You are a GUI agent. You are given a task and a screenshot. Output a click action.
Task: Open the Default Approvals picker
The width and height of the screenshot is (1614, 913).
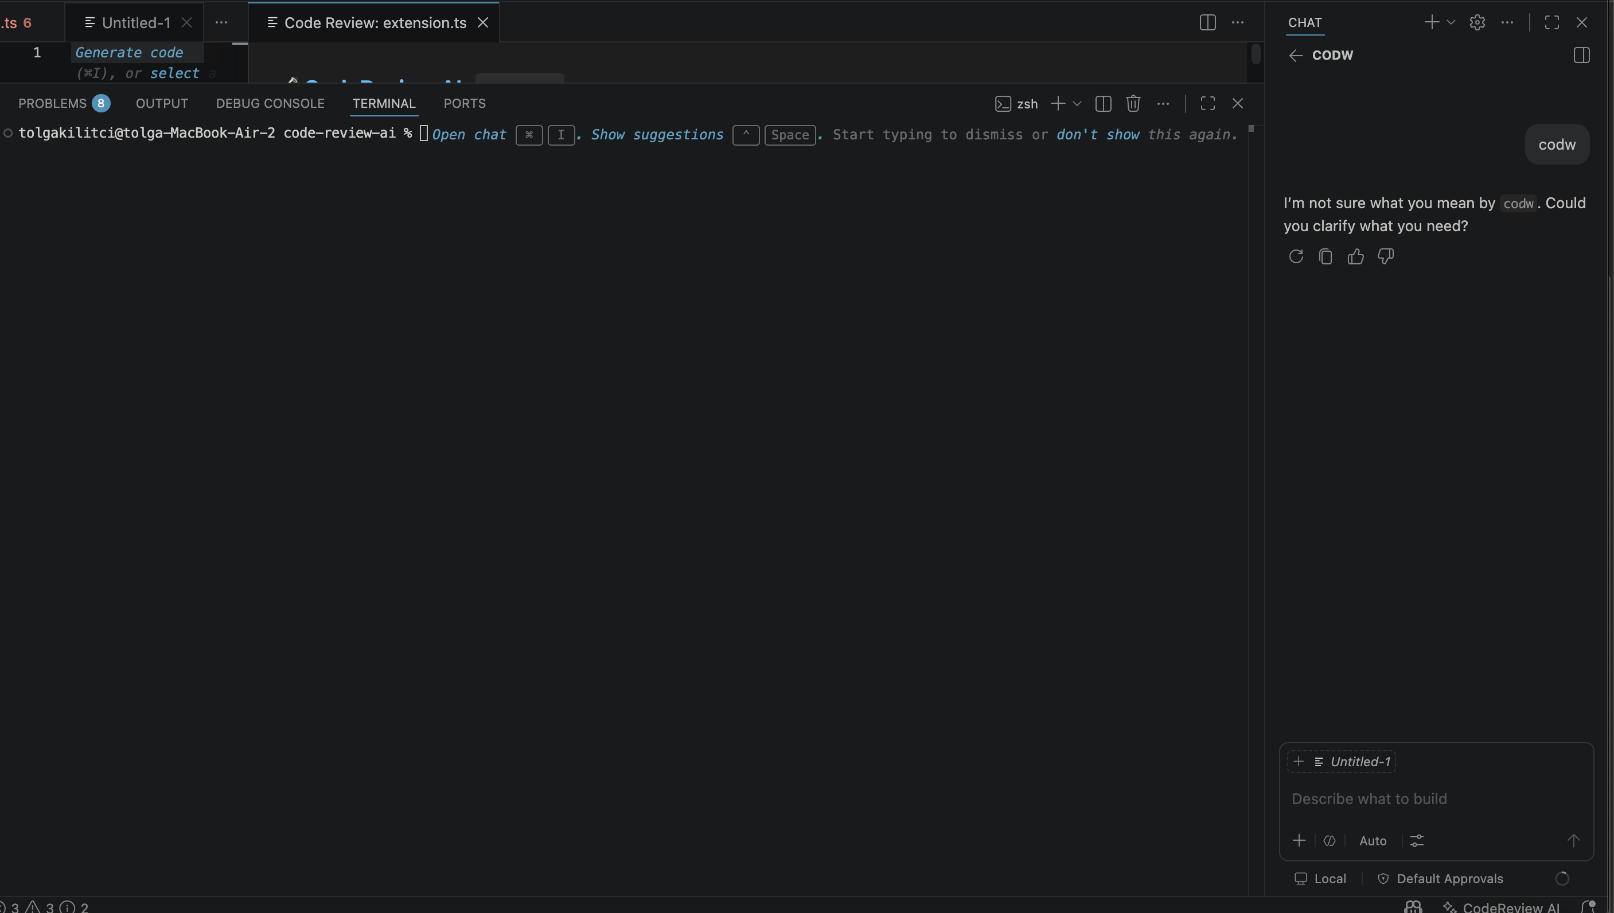(x=1440, y=879)
